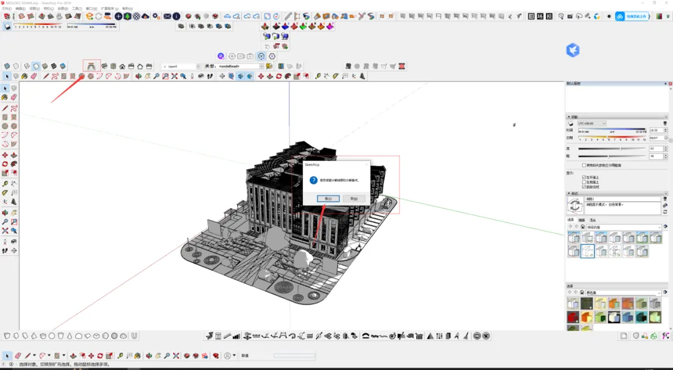The height and width of the screenshot is (370, 673).
Task: Open the UTC+08:00 time zone dropdown
Action: click(x=591, y=123)
